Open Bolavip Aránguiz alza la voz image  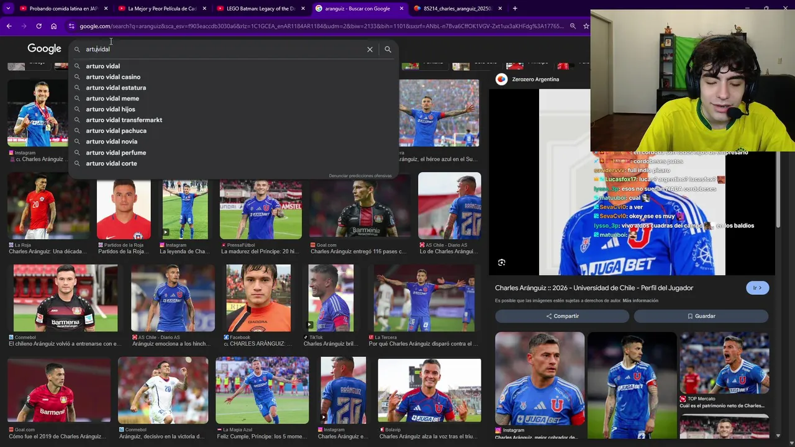tap(429, 391)
